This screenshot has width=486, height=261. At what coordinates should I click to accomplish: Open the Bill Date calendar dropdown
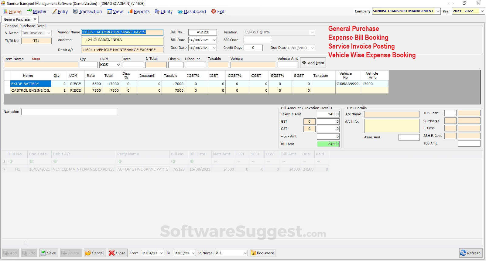point(214,40)
